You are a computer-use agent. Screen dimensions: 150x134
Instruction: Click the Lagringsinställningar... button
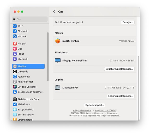(x=121, y=96)
